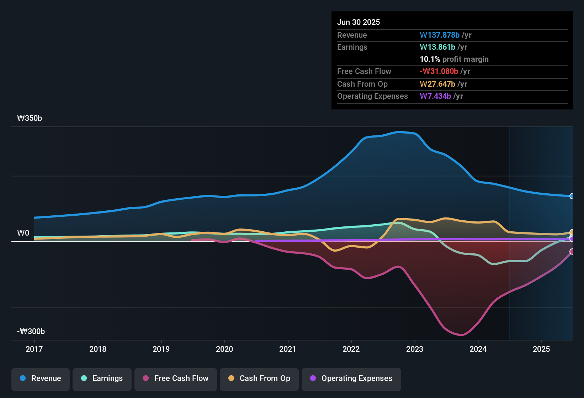
Task: Click the -₩31.080b Free Cash Flow figure
Action: point(439,71)
